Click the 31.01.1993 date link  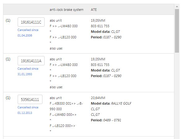point(25,74)
